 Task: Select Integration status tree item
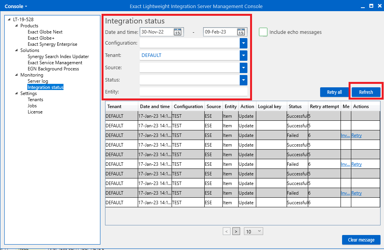tap(45, 87)
